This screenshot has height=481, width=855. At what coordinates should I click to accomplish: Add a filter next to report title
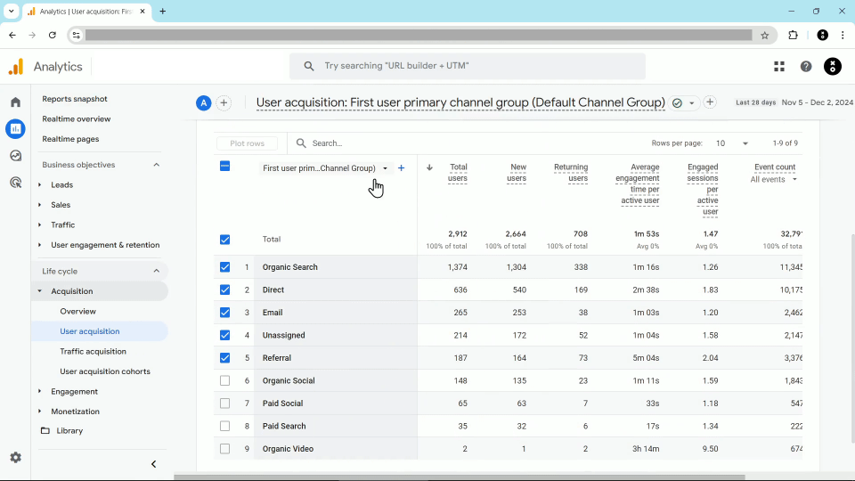click(x=710, y=102)
